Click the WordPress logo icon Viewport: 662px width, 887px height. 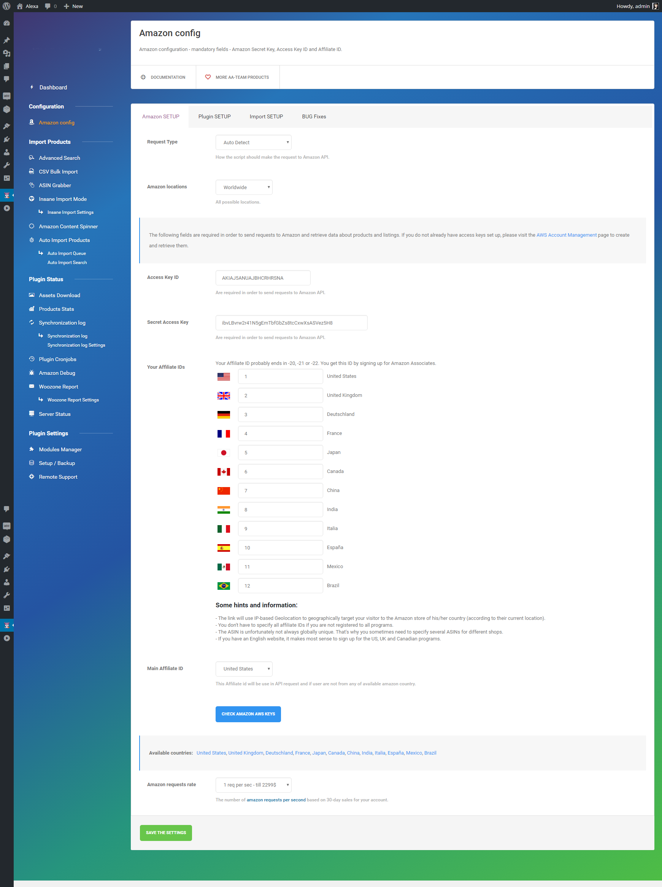pyautogui.click(x=6, y=6)
